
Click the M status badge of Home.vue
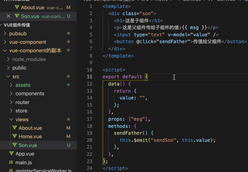(x=68, y=136)
